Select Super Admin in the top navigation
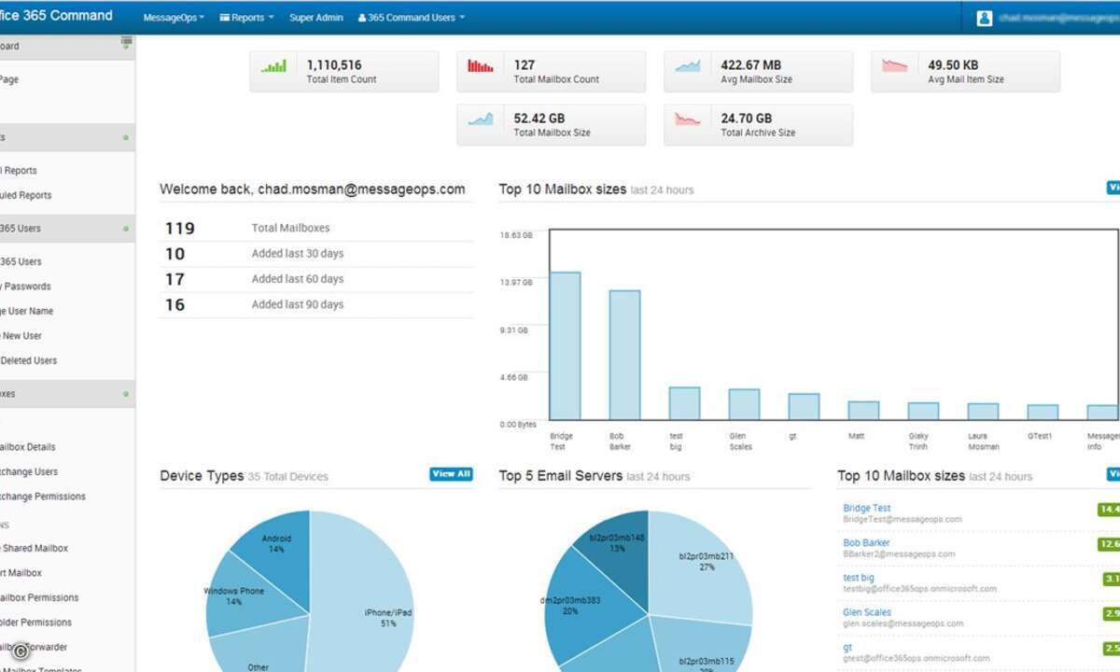 [315, 18]
